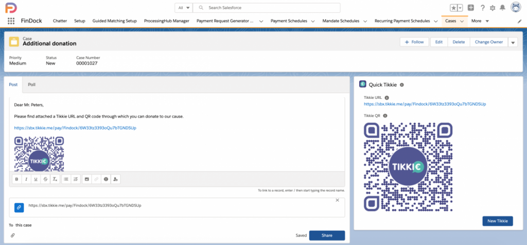Add this page to favorites with the star
The height and width of the screenshot is (245, 527).
pos(454,8)
